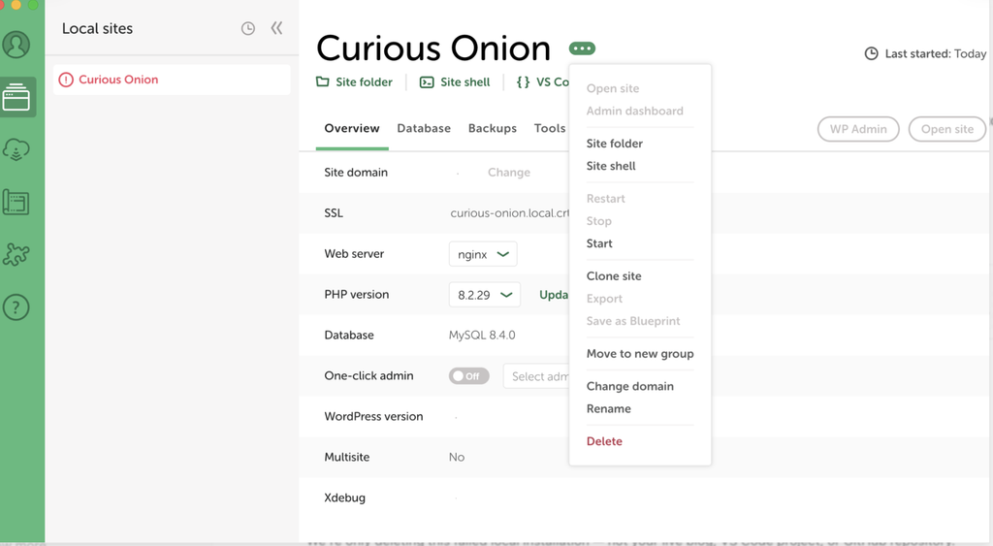Select Curious Onion in sites list
Screen dimensions: 993x546
[x=172, y=80]
